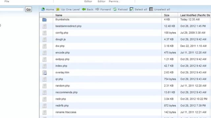Viewport: 211px width, 118px height.
Task: Sort by the Size column header
Action: [x=166, y=15]
